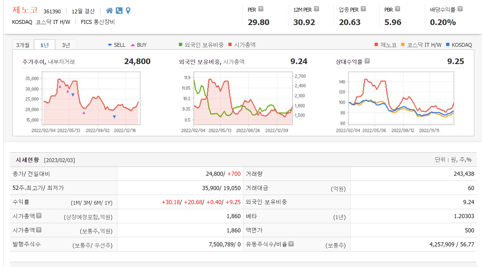482x267 pixels.
Task: Click the pink BUY triangle legend marker
Action: pyautogui.click(x=133, y=45)
